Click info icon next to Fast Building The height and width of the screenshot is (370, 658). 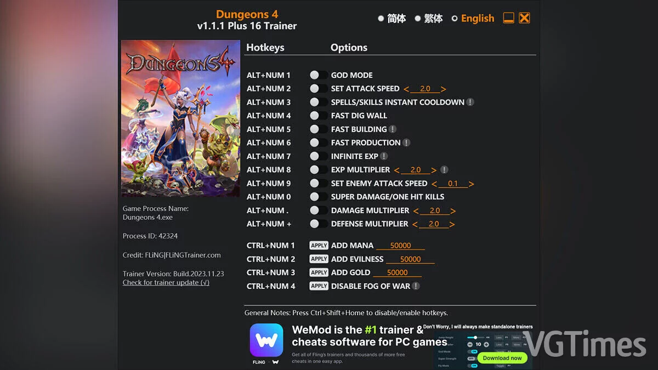pyautogui.click(x=393, y=129)
